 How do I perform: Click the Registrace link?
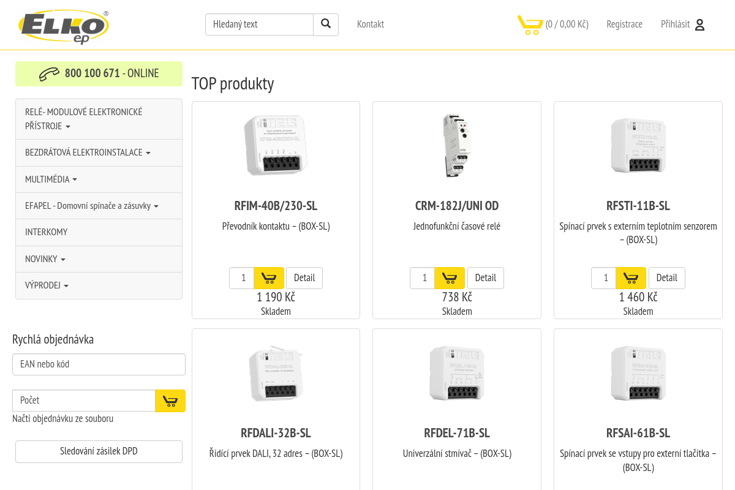624,24
